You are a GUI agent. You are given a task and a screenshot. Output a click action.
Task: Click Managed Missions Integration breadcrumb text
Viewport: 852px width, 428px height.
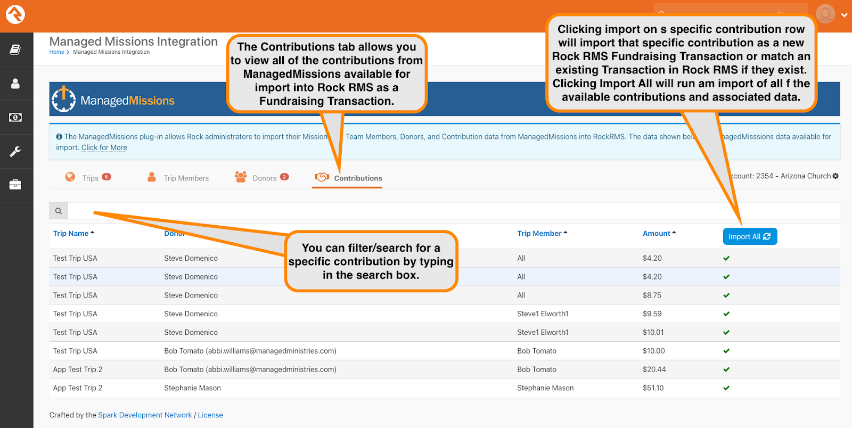point(111,52)
